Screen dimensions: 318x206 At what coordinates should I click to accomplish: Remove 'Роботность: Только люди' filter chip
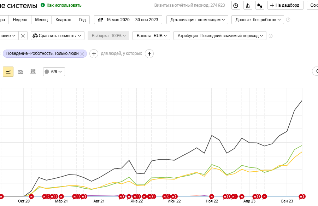tap(82, 54)
